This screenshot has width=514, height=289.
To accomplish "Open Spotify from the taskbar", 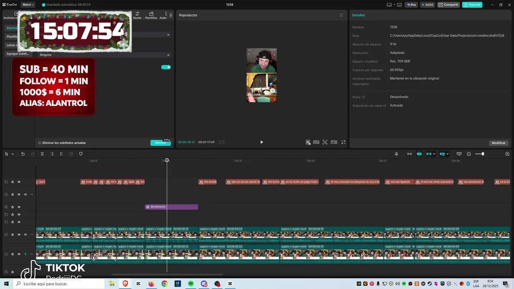I will point(191,284).
